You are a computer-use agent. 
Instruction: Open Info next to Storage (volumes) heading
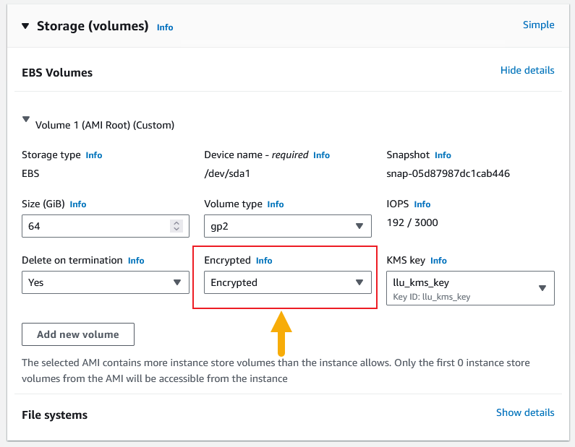tap(165, 27)
